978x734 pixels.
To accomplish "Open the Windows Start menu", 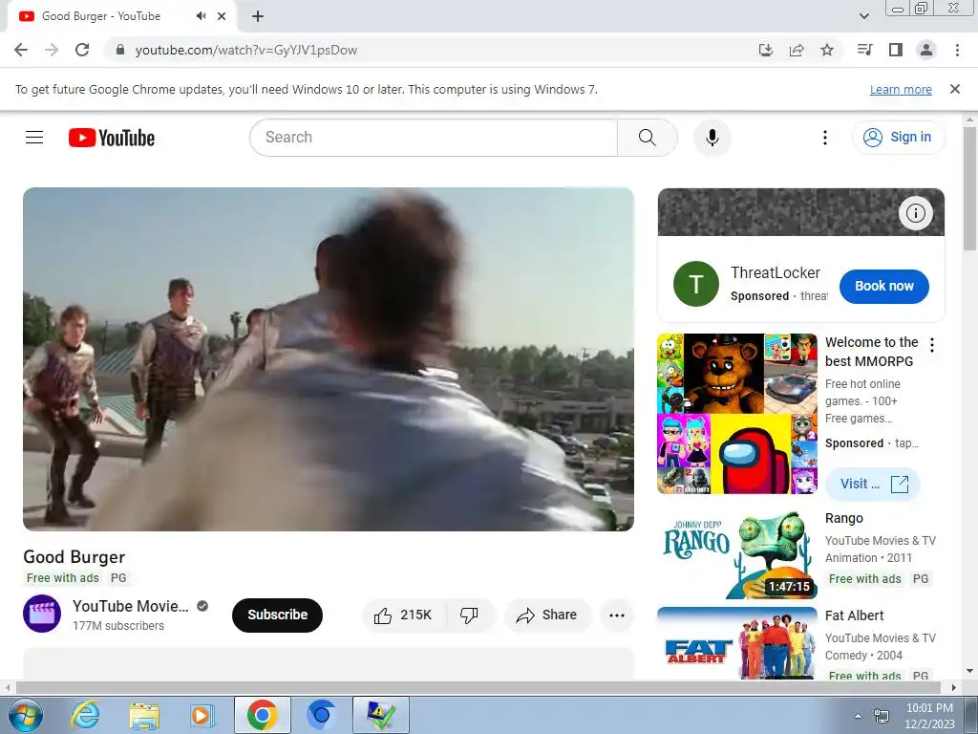I will click(x=25, y=715).
